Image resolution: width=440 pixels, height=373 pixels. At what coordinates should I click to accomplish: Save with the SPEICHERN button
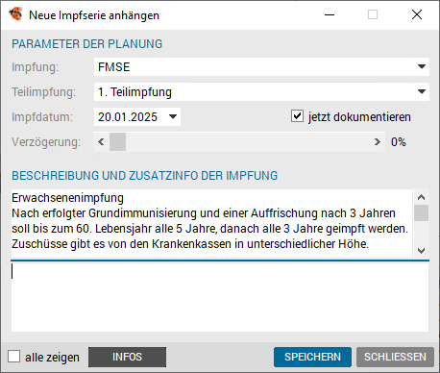point(312,357)
